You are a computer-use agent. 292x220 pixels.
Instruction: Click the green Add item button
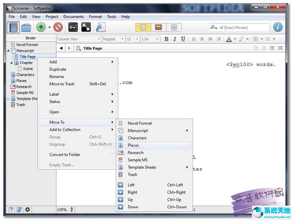click(x=41, y=27)
